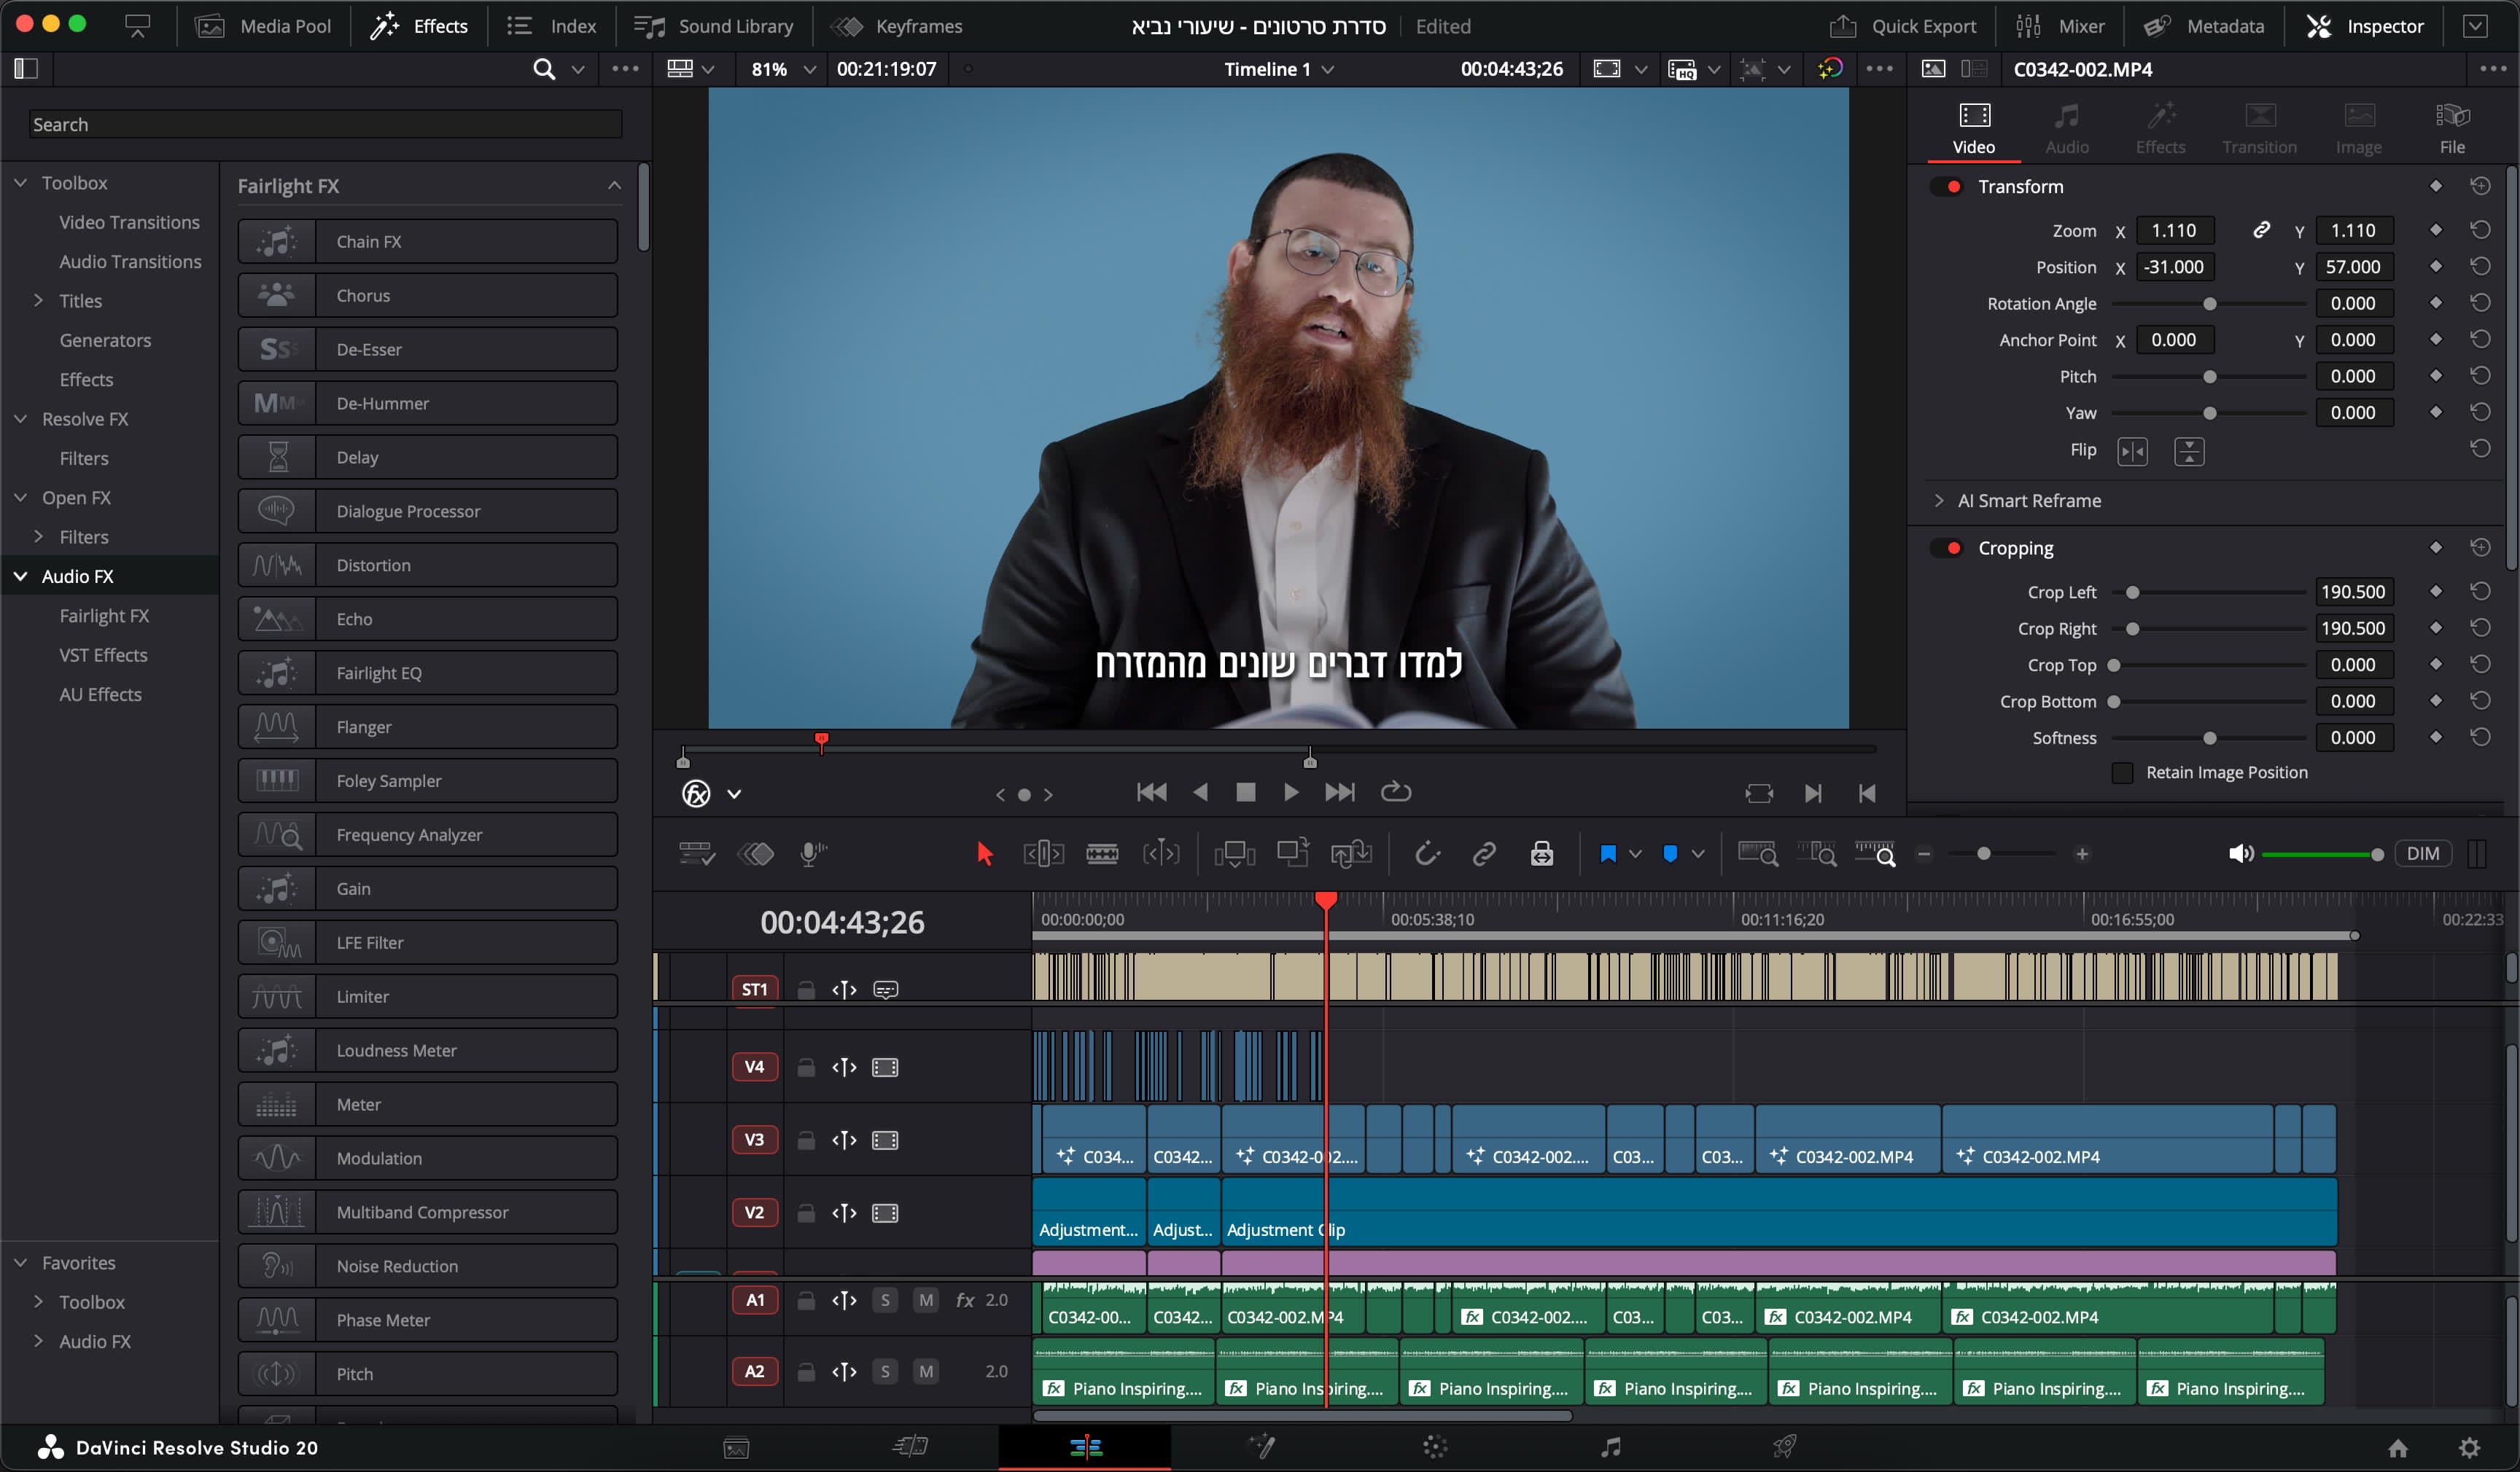Open the Media Pool panel
The height and width of the screenshot is (1472, 2520).
264,26
